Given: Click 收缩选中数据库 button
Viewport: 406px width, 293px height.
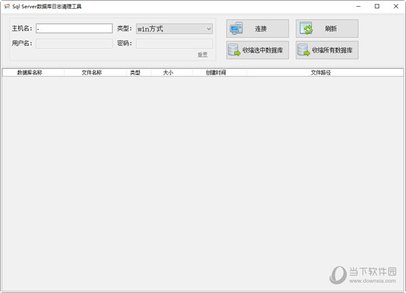Looking at the screenshot, I should pyautogui.click(x=257, y=50).
